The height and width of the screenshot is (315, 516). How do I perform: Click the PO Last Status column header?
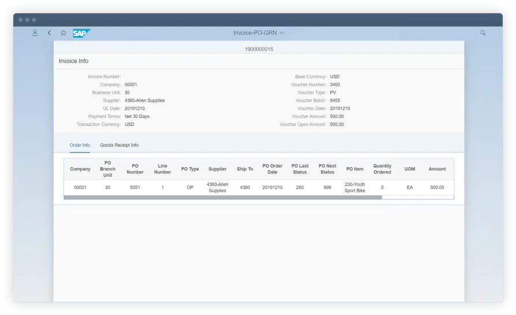pyautogui.click(x=300, y=169)
